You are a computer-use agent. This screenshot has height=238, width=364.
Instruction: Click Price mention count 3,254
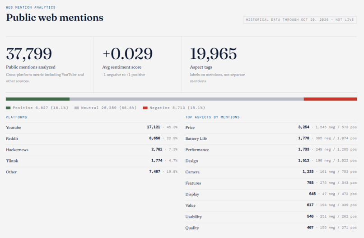(x=303, y=127)
